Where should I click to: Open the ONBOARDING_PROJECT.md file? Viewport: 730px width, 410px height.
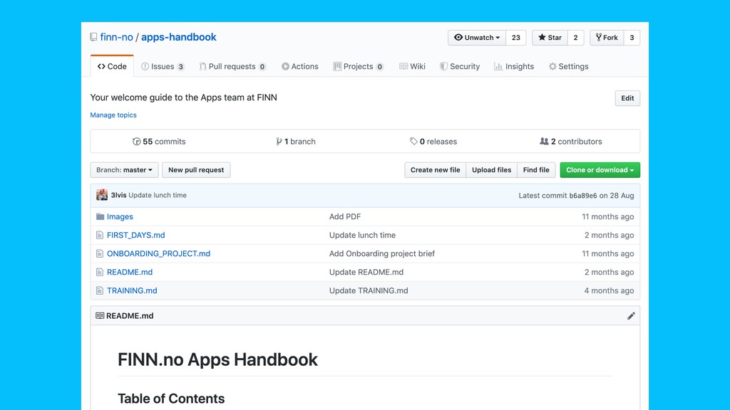(159, 254)
